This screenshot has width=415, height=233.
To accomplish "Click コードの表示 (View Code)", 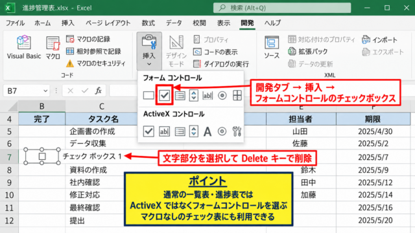I will click(215, 52).
